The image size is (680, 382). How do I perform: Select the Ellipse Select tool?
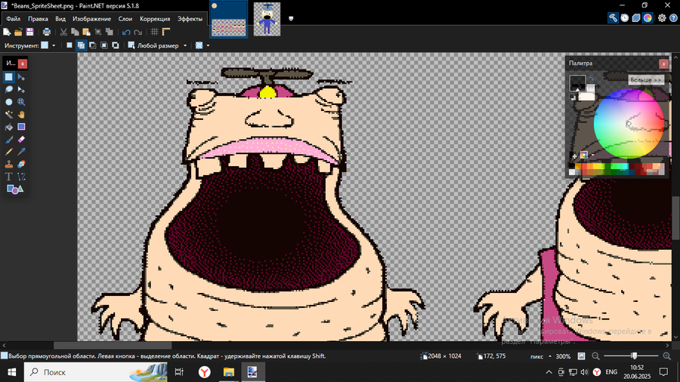point(8,102)
